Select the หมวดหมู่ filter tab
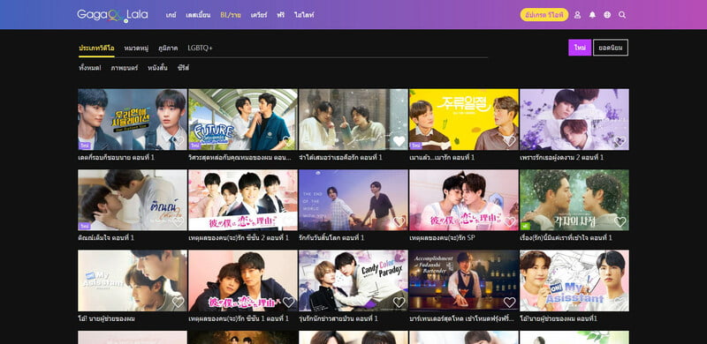This screenshot has height=344, width=707. tap(136, 48)
